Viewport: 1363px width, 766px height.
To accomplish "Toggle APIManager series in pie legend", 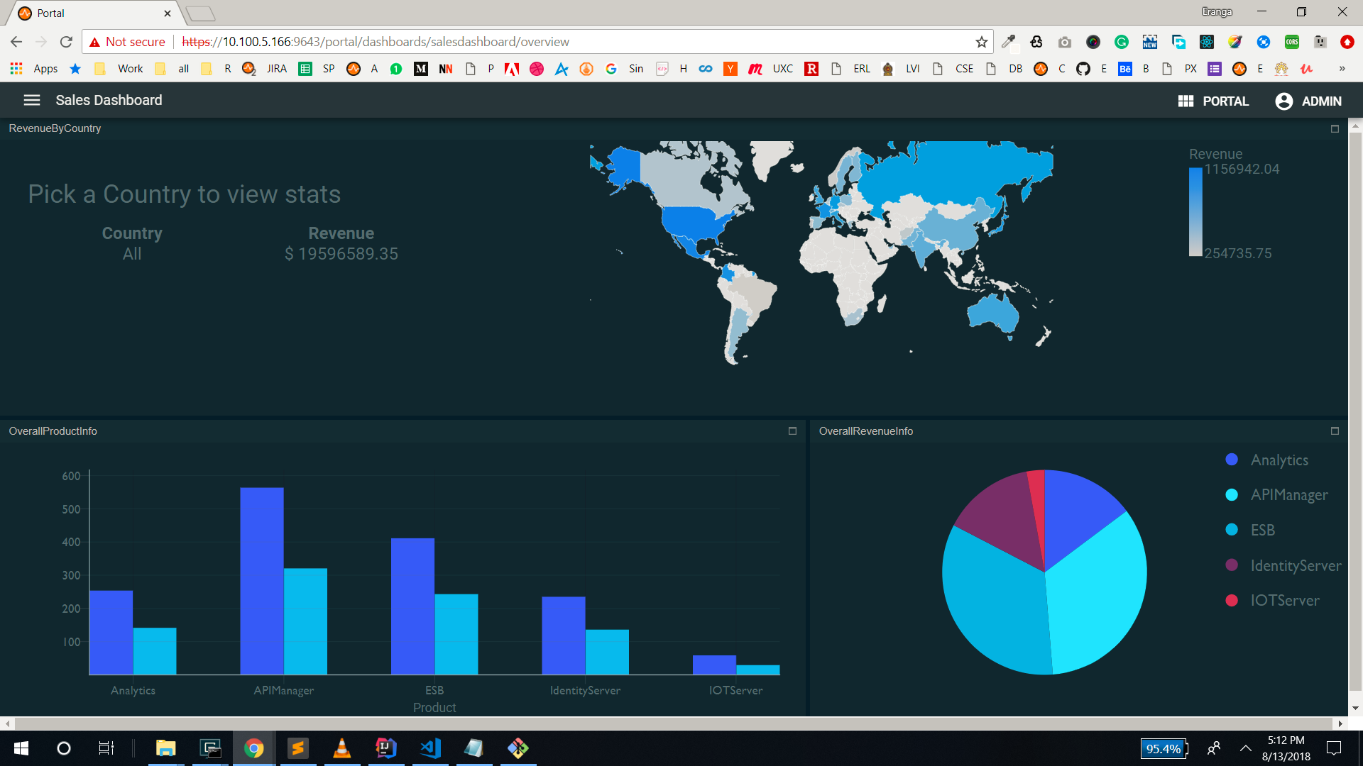I will tap(1277, 494).
